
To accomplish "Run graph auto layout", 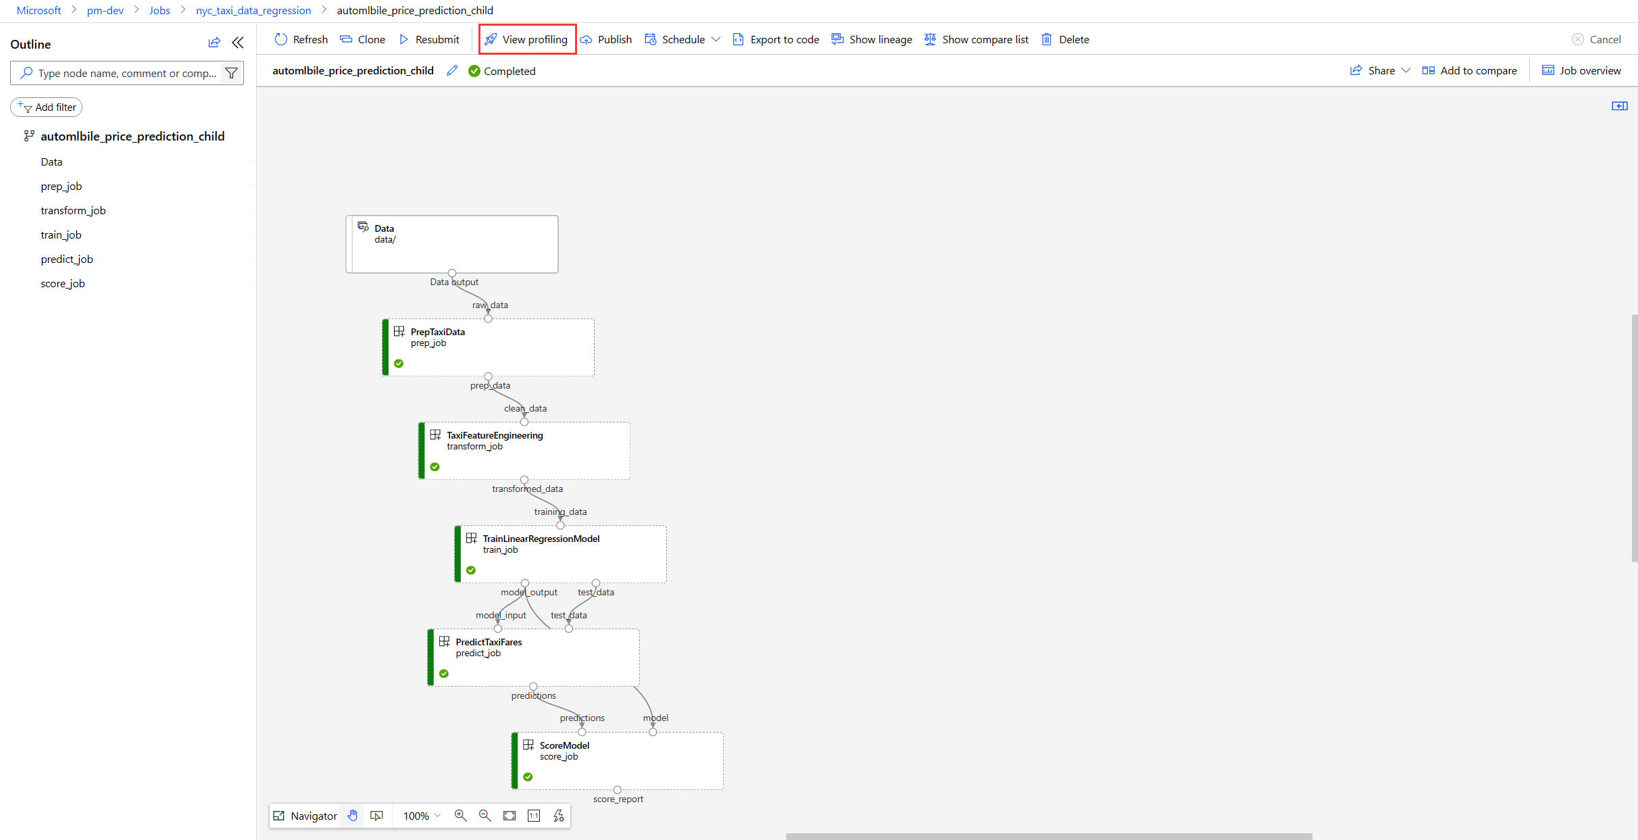I will pos(559,816).
